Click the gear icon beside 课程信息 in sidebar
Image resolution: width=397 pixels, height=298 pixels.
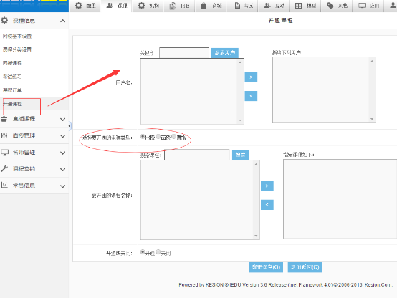click(x=4, y=21)
